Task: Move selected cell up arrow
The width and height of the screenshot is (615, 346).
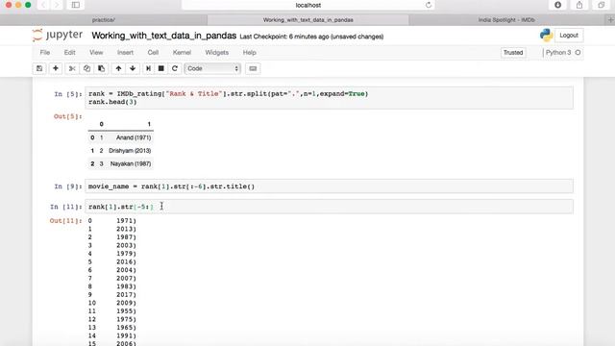Action: 118,68
